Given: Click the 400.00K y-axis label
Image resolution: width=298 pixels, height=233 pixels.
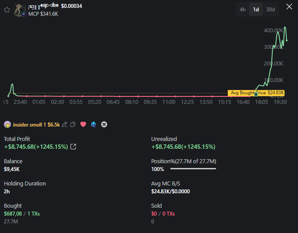Looking at the screenshot, I should coord(273,31).
